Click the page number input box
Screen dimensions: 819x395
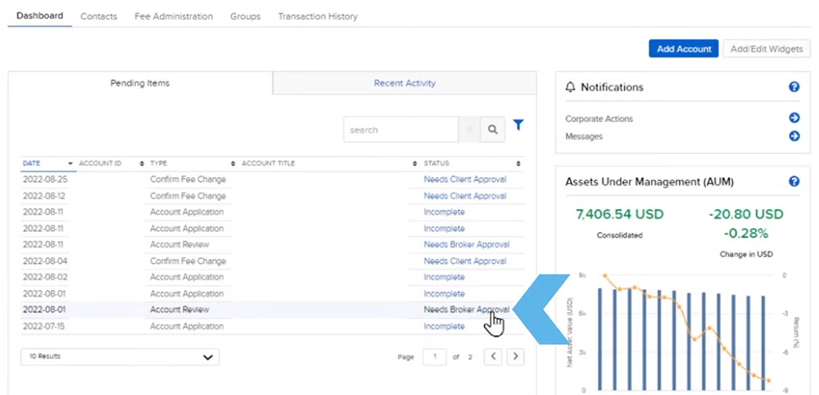point(434,356)
